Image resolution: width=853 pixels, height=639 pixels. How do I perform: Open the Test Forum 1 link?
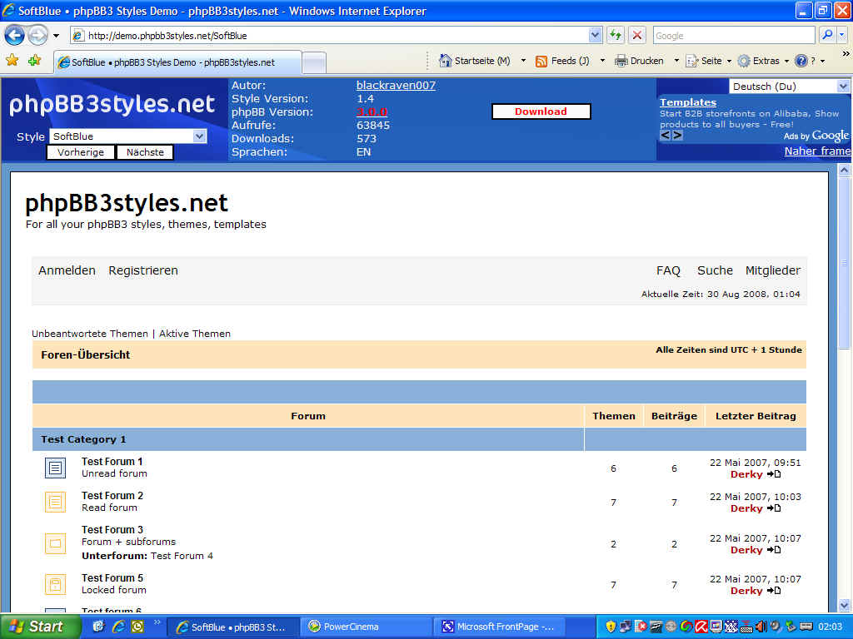pos(112,461)
